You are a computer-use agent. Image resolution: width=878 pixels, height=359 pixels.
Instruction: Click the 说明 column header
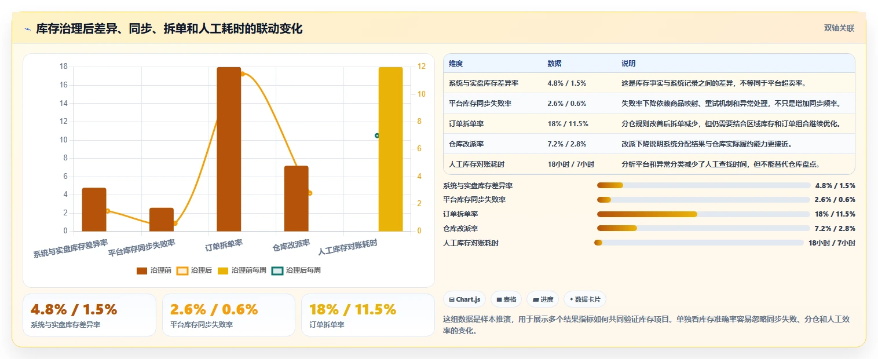pos(628,64)
